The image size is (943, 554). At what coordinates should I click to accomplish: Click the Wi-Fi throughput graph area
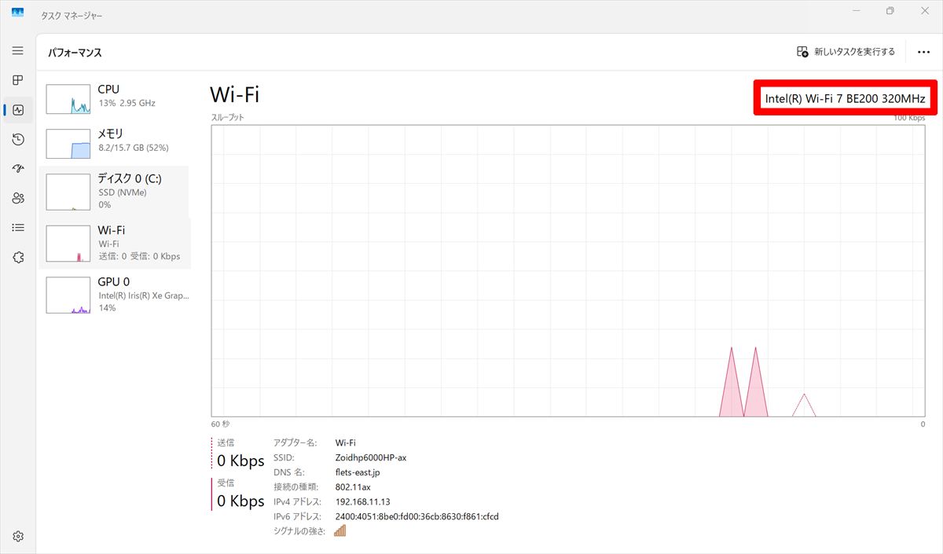pos(567,270)
